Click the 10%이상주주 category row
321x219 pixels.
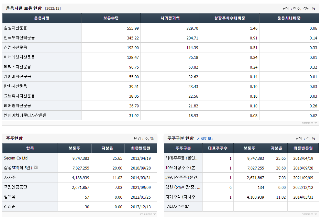point(241,168)
